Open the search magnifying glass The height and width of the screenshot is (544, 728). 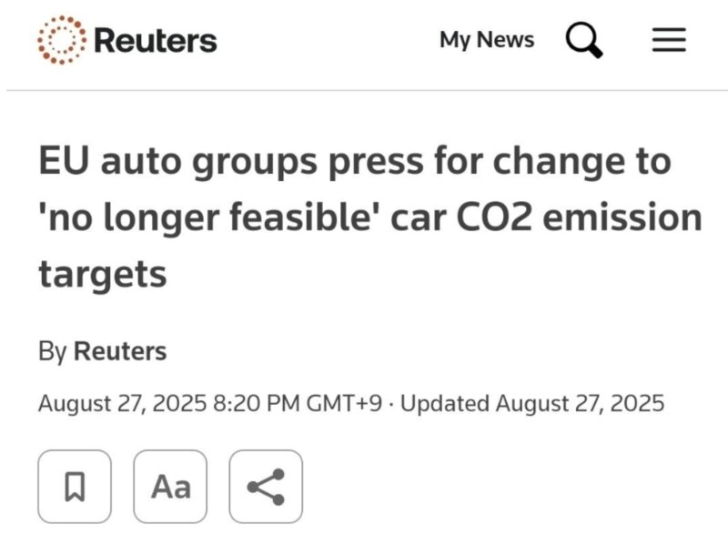coord(584,40)
